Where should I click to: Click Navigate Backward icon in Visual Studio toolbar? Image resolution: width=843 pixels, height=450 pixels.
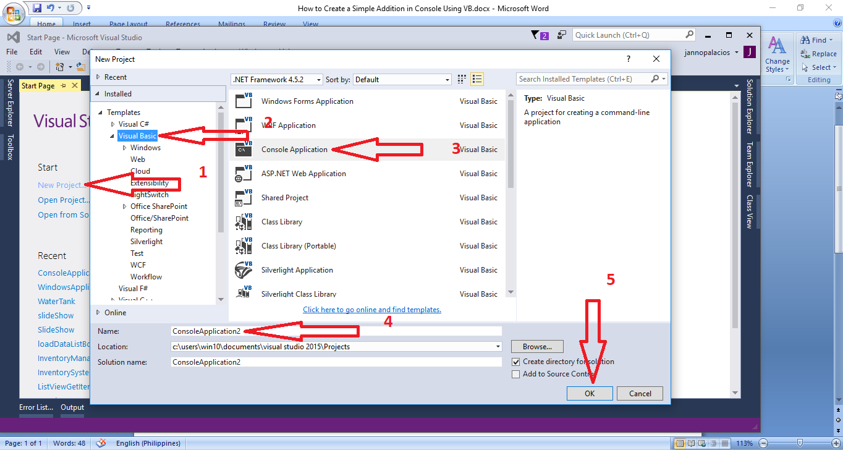pyautogui.click(x=20, y=67)
